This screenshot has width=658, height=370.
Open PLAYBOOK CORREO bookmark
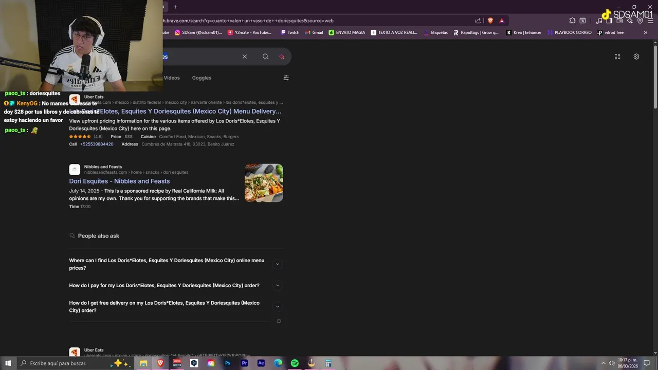(x=569, y=32)
